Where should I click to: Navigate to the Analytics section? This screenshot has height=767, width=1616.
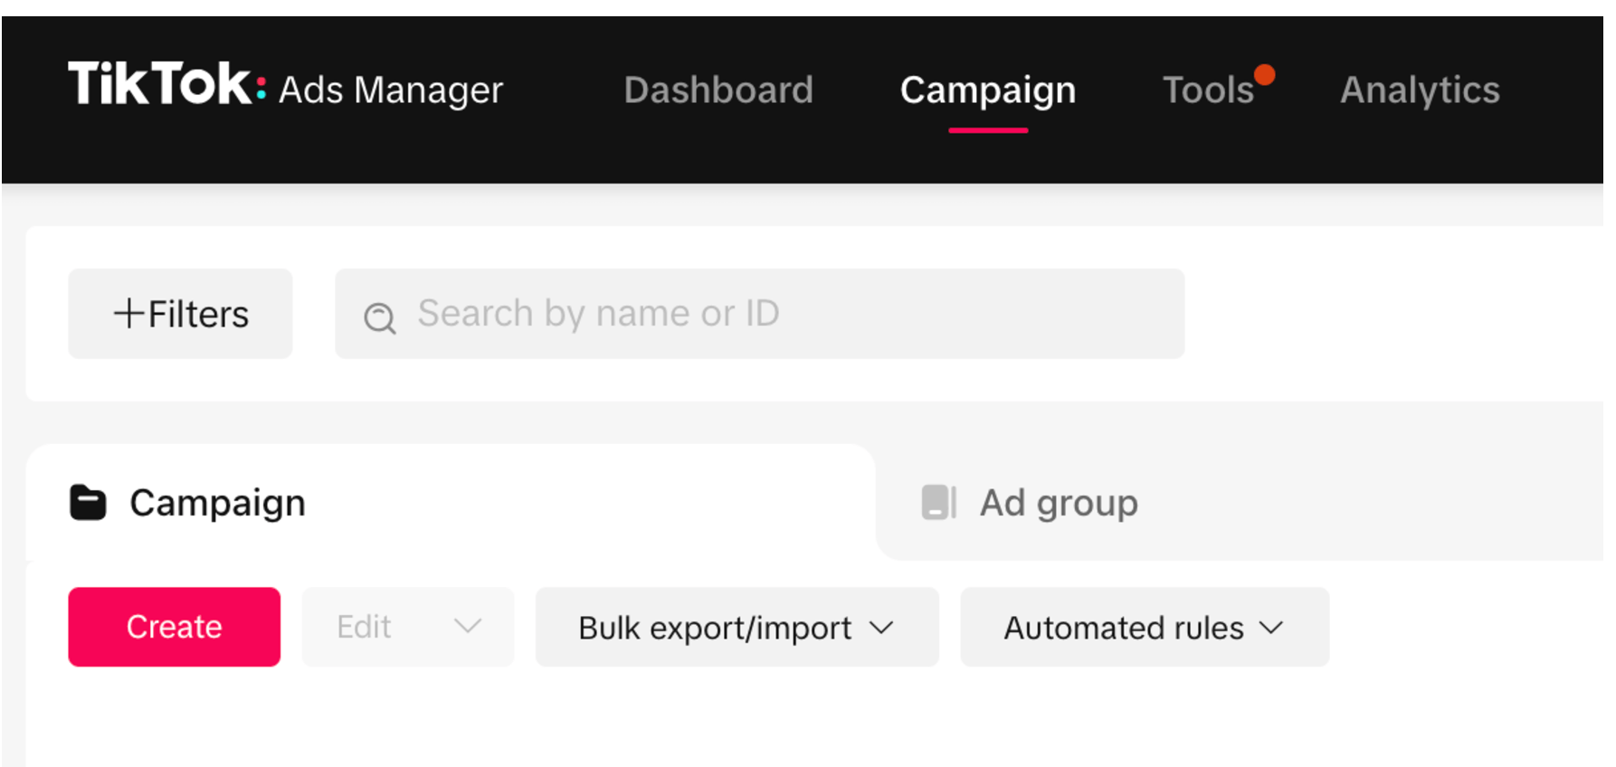1419,90
